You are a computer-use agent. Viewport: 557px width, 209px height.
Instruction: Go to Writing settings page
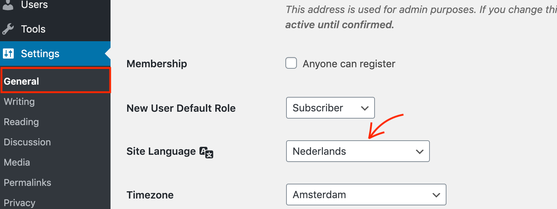coord(19,102)
